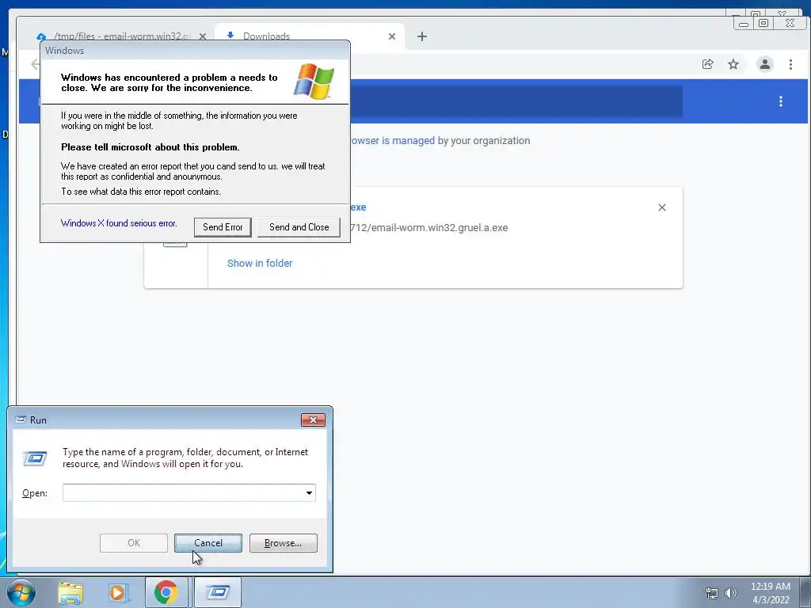This screenshot has width=811, height=608.
Task: Click the Chrome taskbar icon
Action: [x=166, y=592]
